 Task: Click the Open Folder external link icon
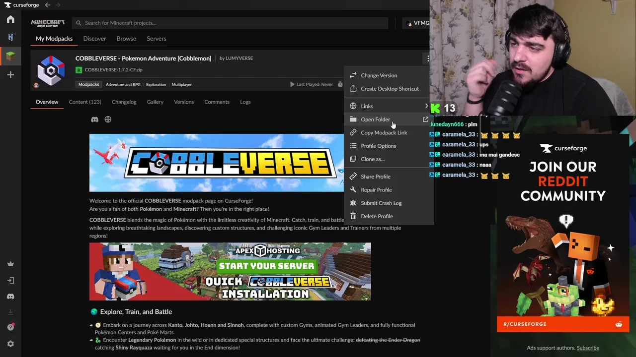coord(425,119)
